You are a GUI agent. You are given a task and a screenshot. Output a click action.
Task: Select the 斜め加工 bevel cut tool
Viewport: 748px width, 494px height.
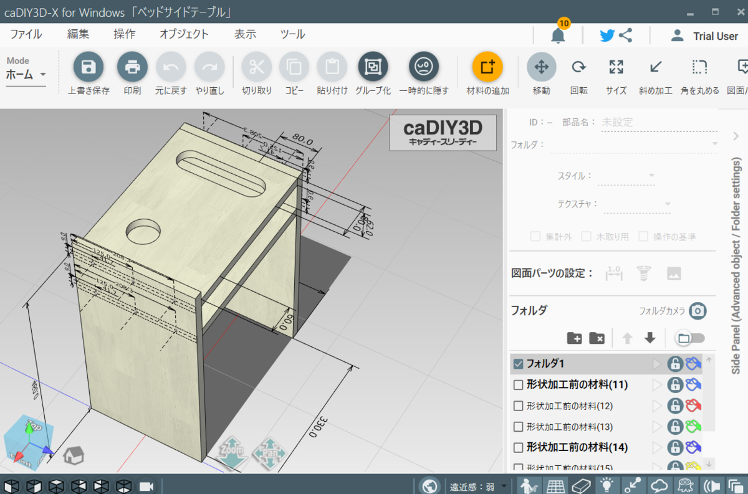point(655,67)
